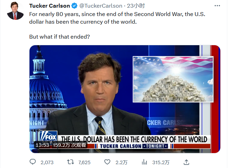Like the tweet with heart icon

point(107,162)
